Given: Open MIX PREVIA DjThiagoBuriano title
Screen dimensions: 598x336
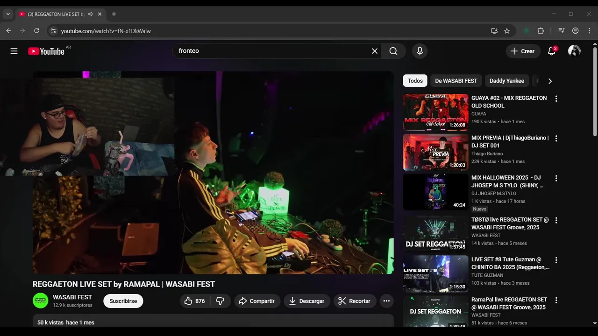Looking at the screenshot, I should pos(510,142).
